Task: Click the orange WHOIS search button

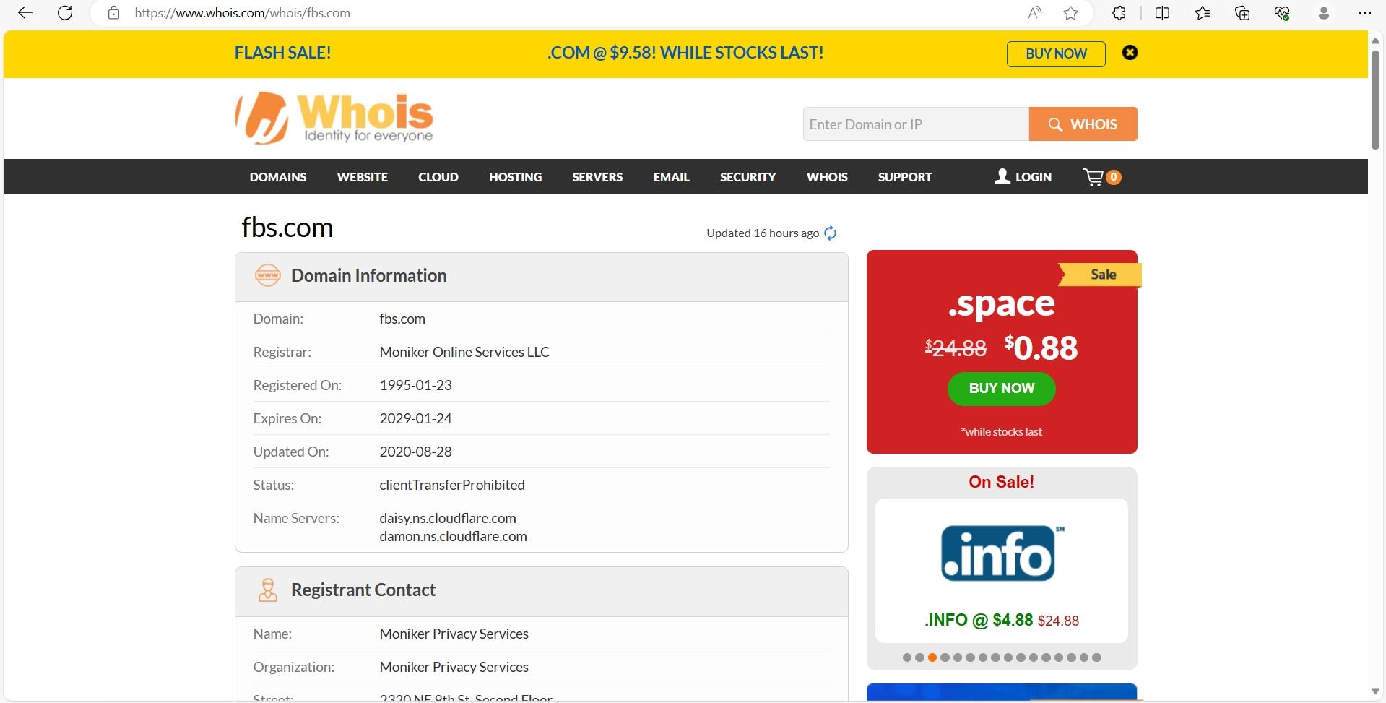Action: (1083, 124)
